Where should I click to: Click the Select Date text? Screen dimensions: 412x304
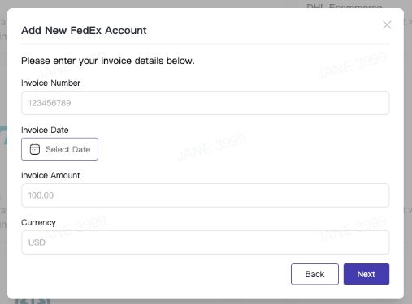(68, 149)
